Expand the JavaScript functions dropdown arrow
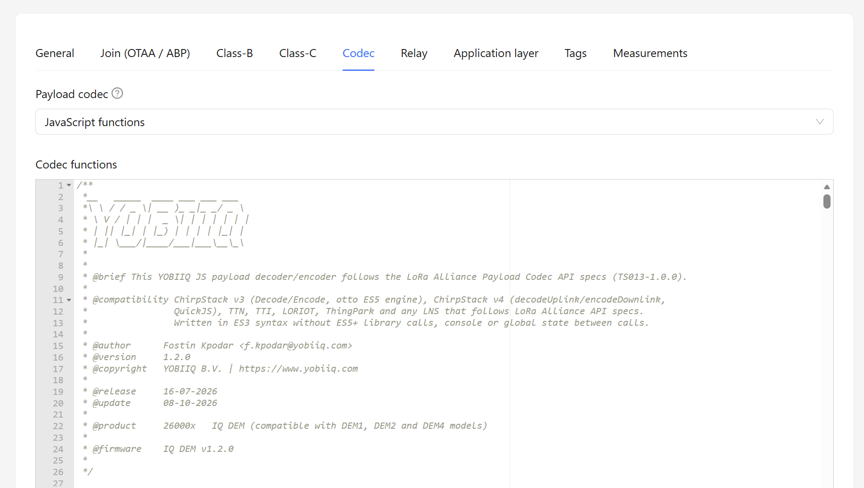The image size is (864, 488). (819, 122)
